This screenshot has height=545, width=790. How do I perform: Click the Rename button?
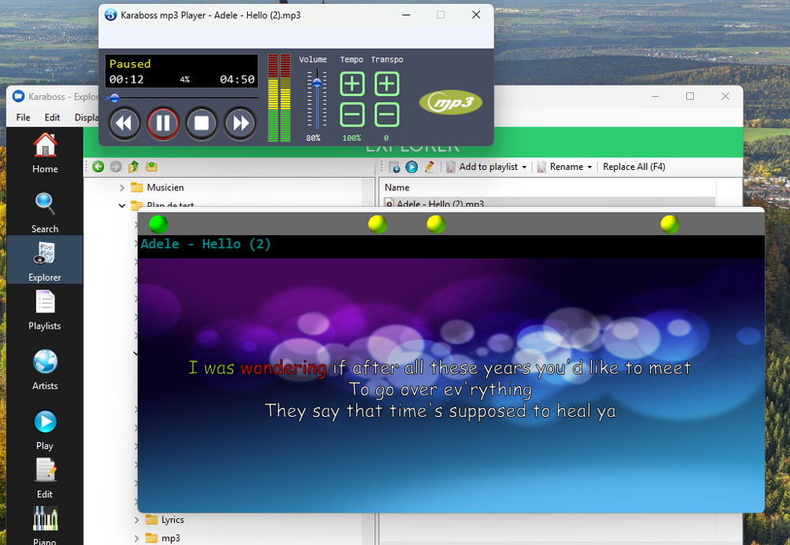[x=560, y=167]
